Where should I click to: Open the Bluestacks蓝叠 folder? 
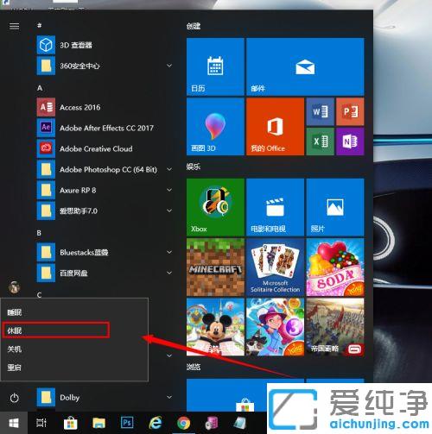[105, 252]
